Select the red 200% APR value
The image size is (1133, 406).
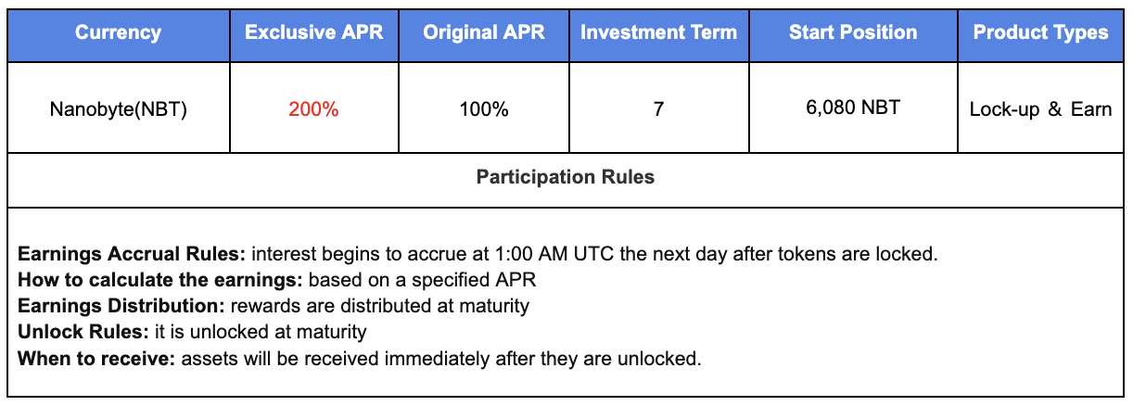(313, 109)
